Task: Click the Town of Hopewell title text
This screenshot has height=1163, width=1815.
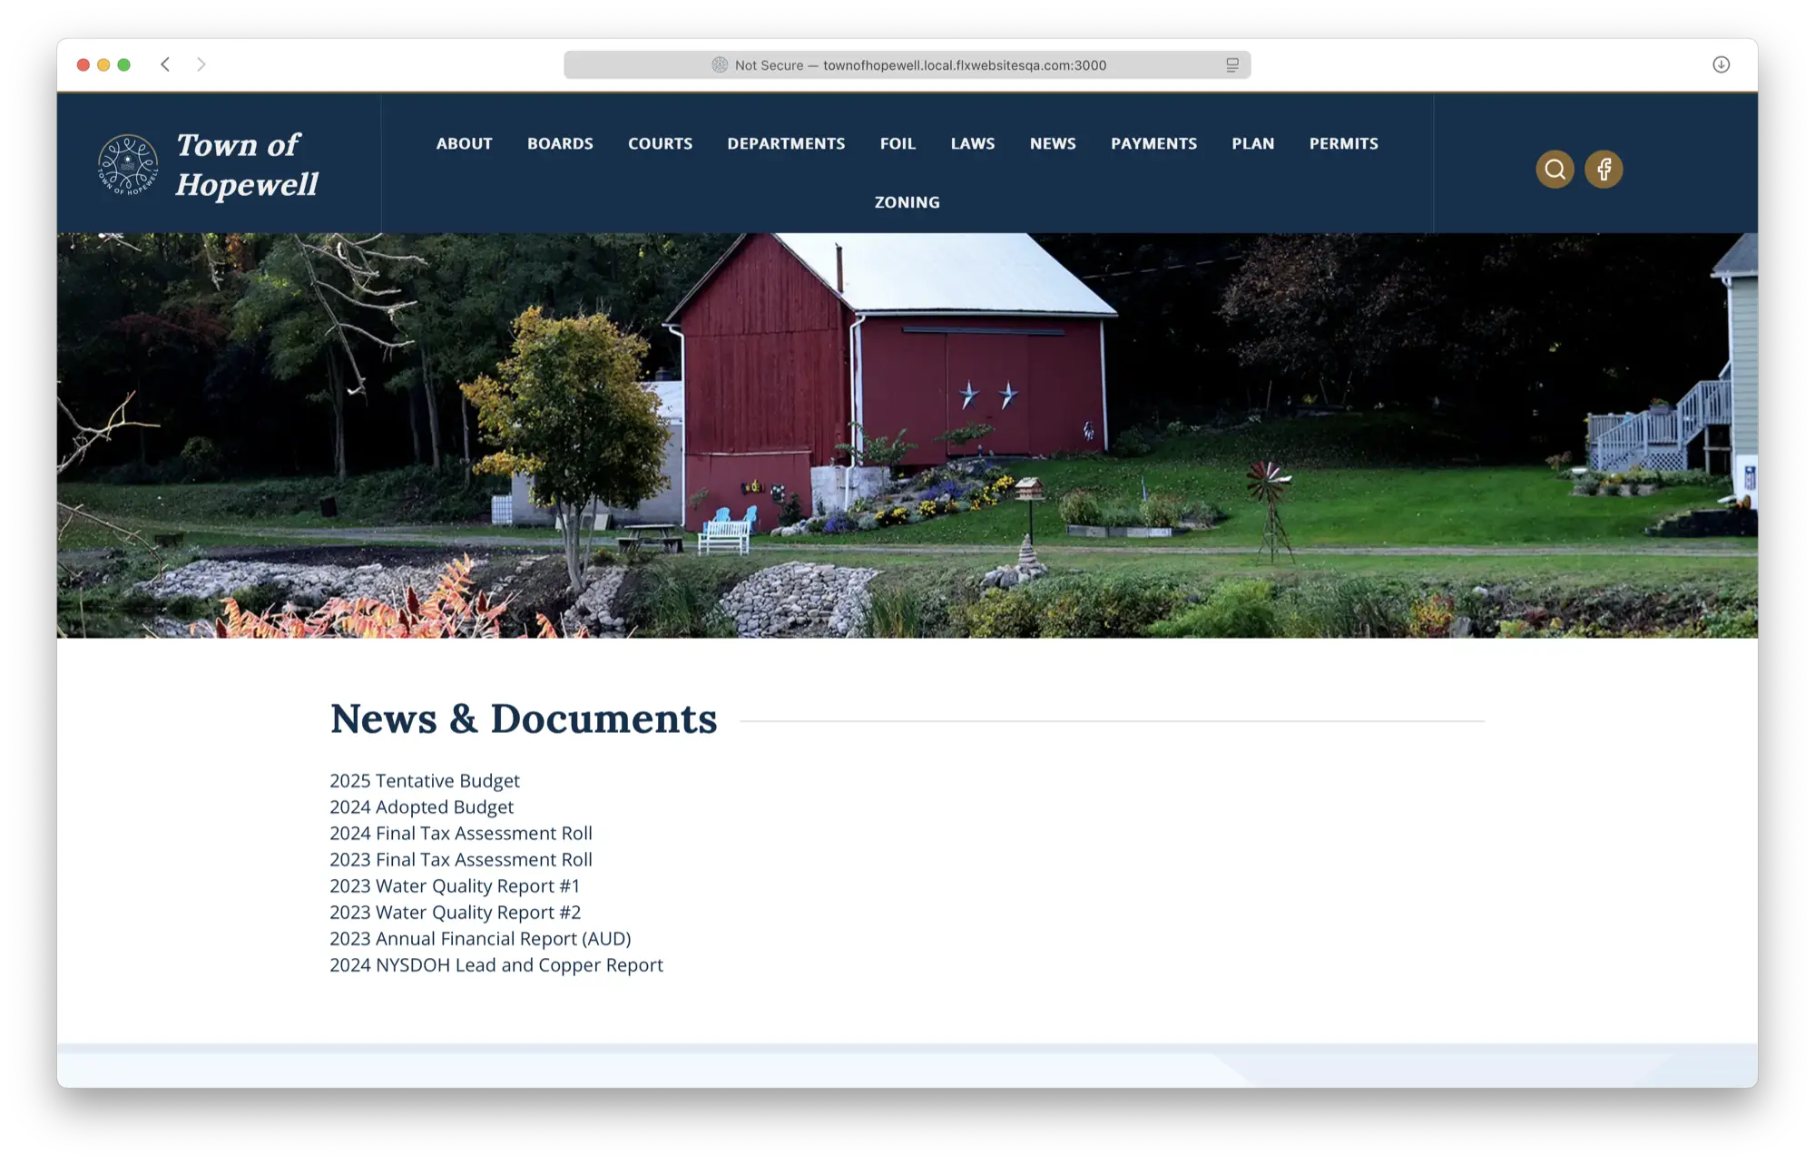Action: 246,164
